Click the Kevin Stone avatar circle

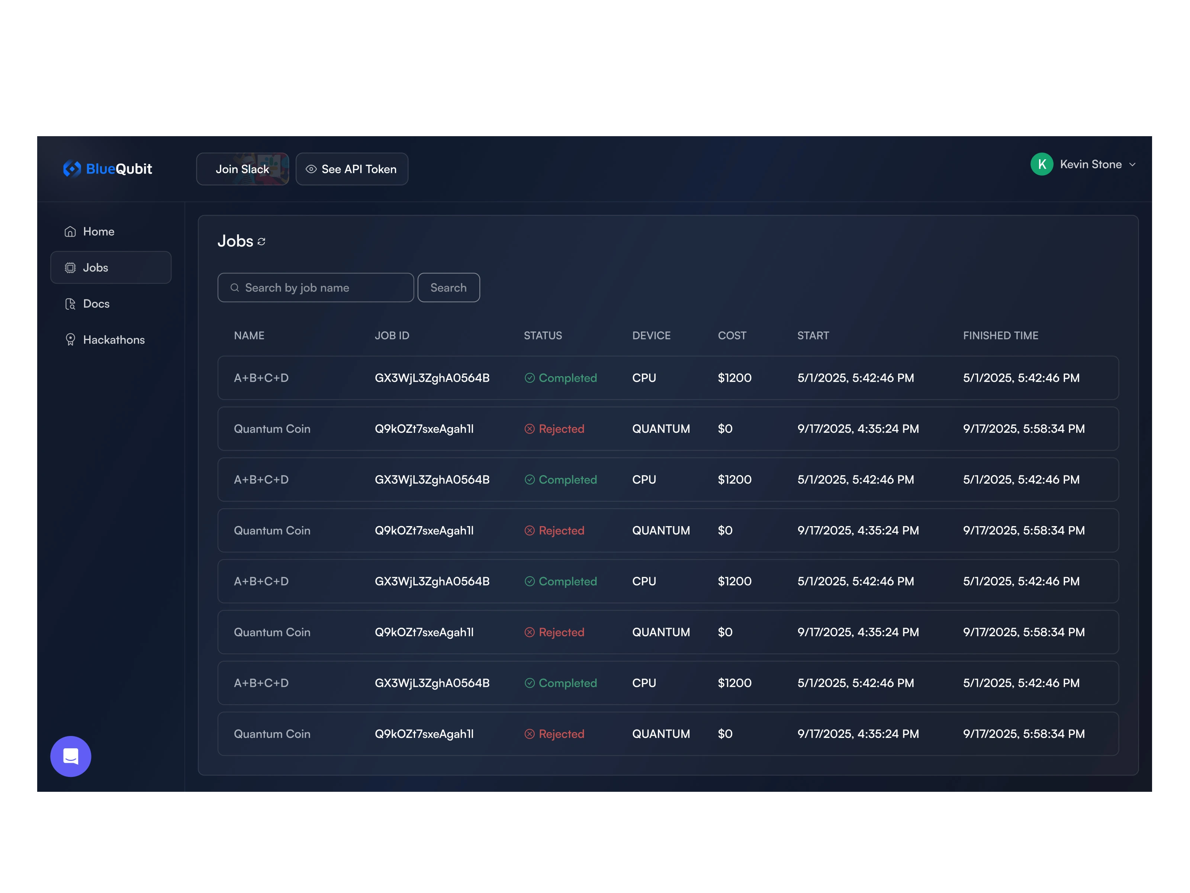pyautogui.click(x=1042, y=164)
